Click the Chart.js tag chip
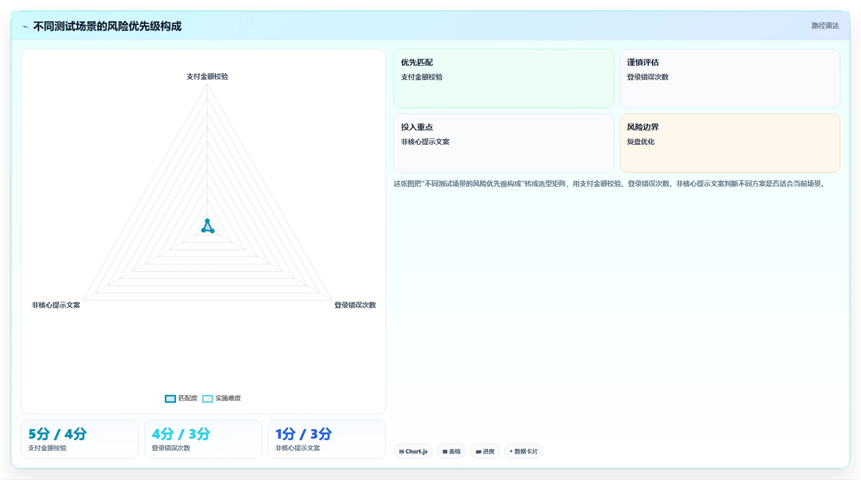Image resolution: width=861 pixels, height=480 pixels. pyautogui.click(x=413, y=451)
